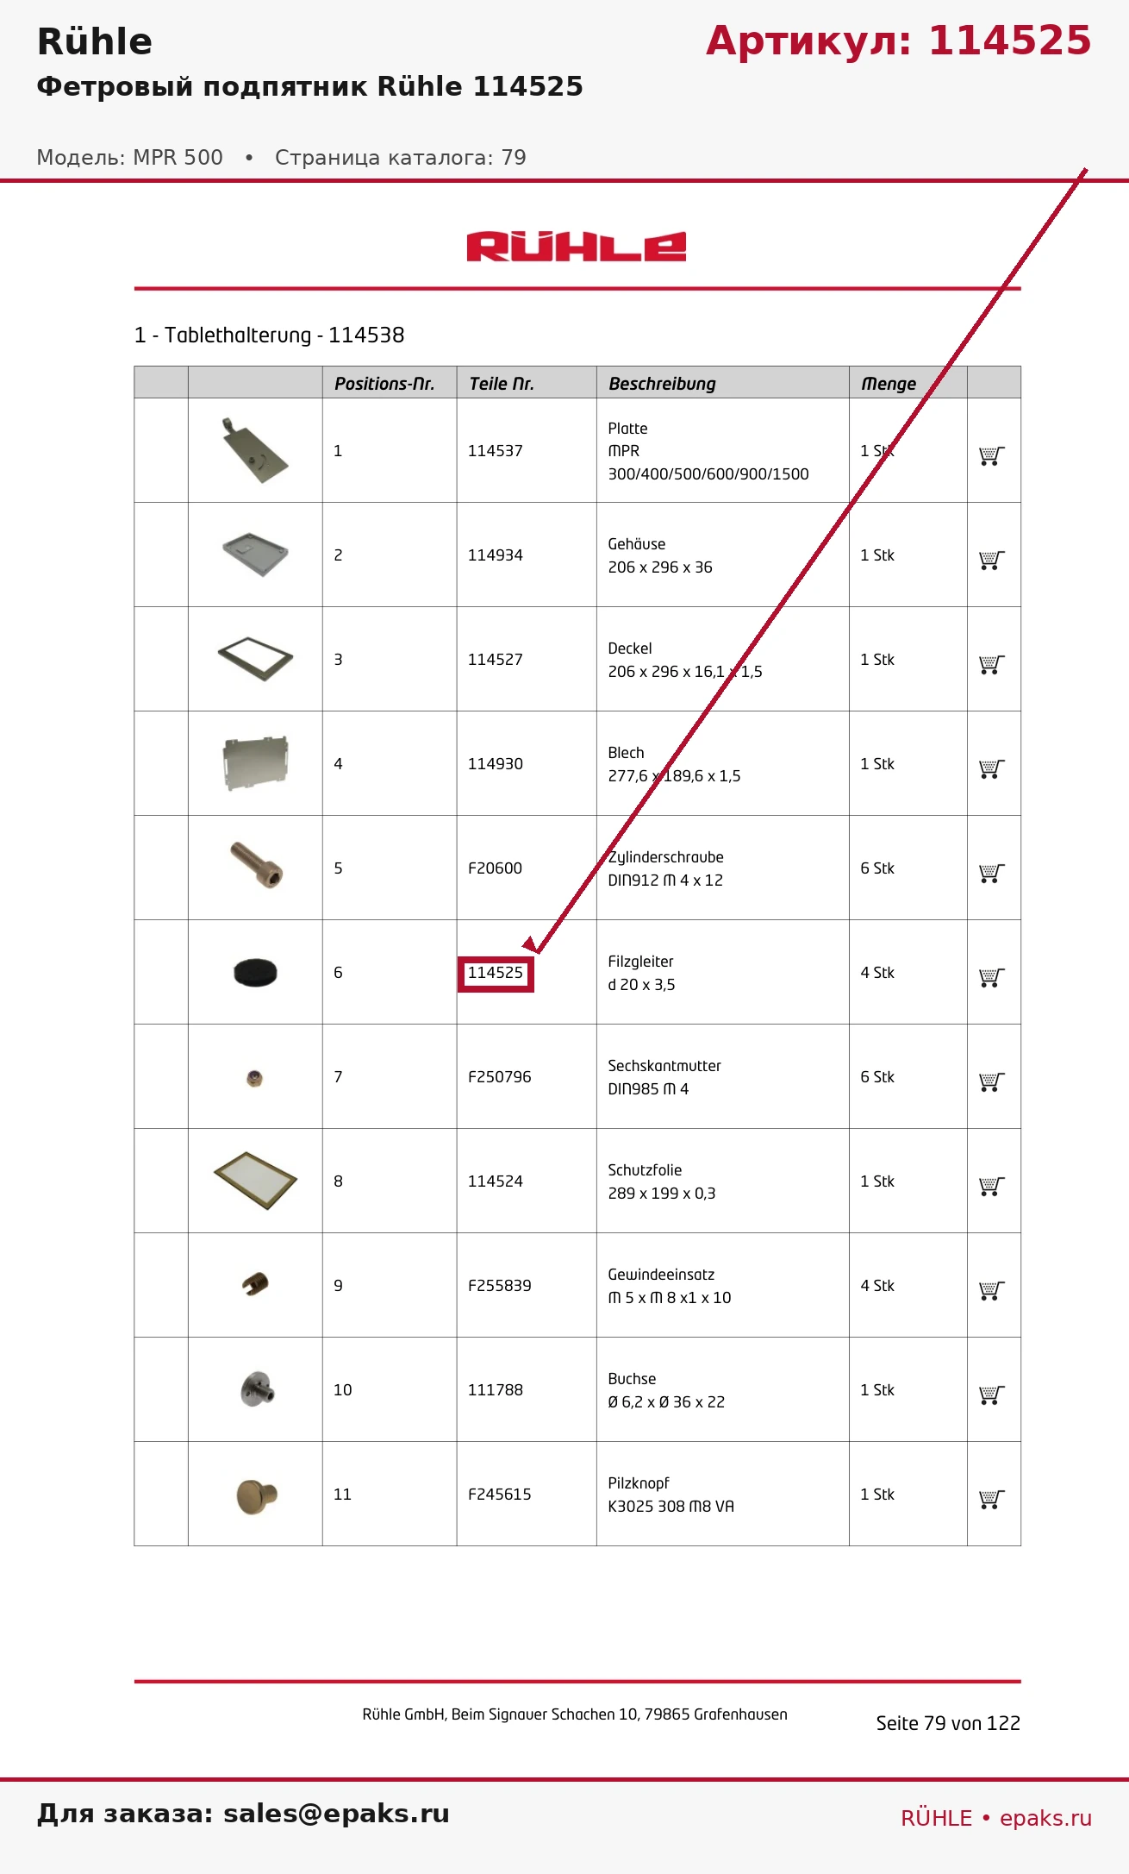The image size is (1129, 1874).
Task: View Buchse bushing thumbnail image
Action: click(257, 1388)
